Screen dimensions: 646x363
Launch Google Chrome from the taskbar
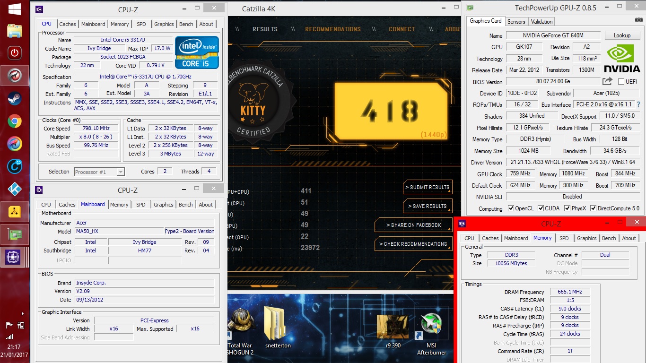tap(15, 121)
